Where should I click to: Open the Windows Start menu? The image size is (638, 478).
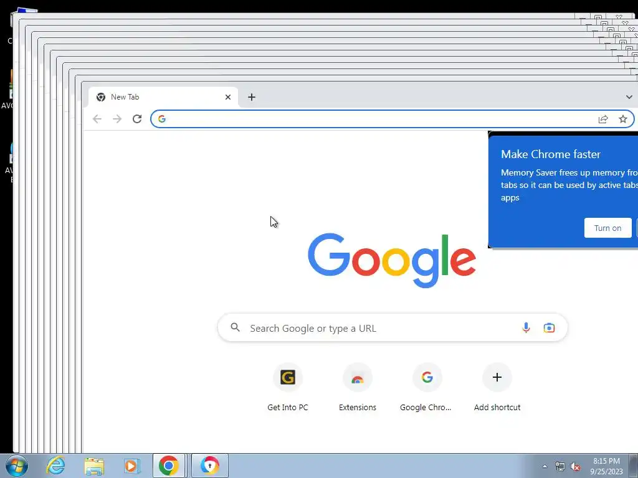[x=16, y=466]
